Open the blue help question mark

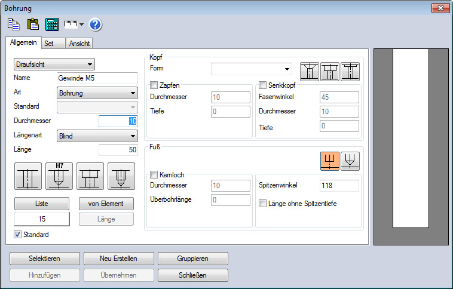pyautogui.click(x=96, y=24)
